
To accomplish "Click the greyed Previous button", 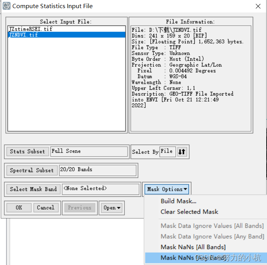I will click(x=80, y=208).
